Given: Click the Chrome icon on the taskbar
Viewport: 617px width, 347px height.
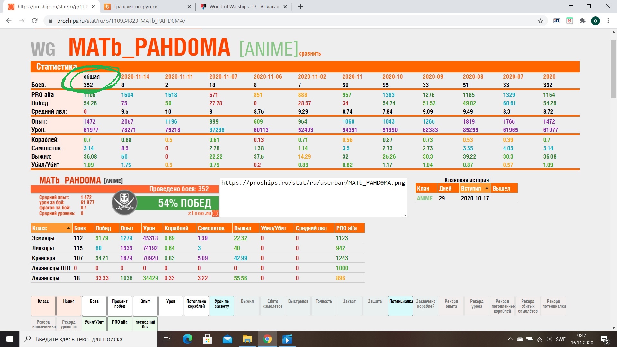Looking at the screenshot, I should pos(267,339).
